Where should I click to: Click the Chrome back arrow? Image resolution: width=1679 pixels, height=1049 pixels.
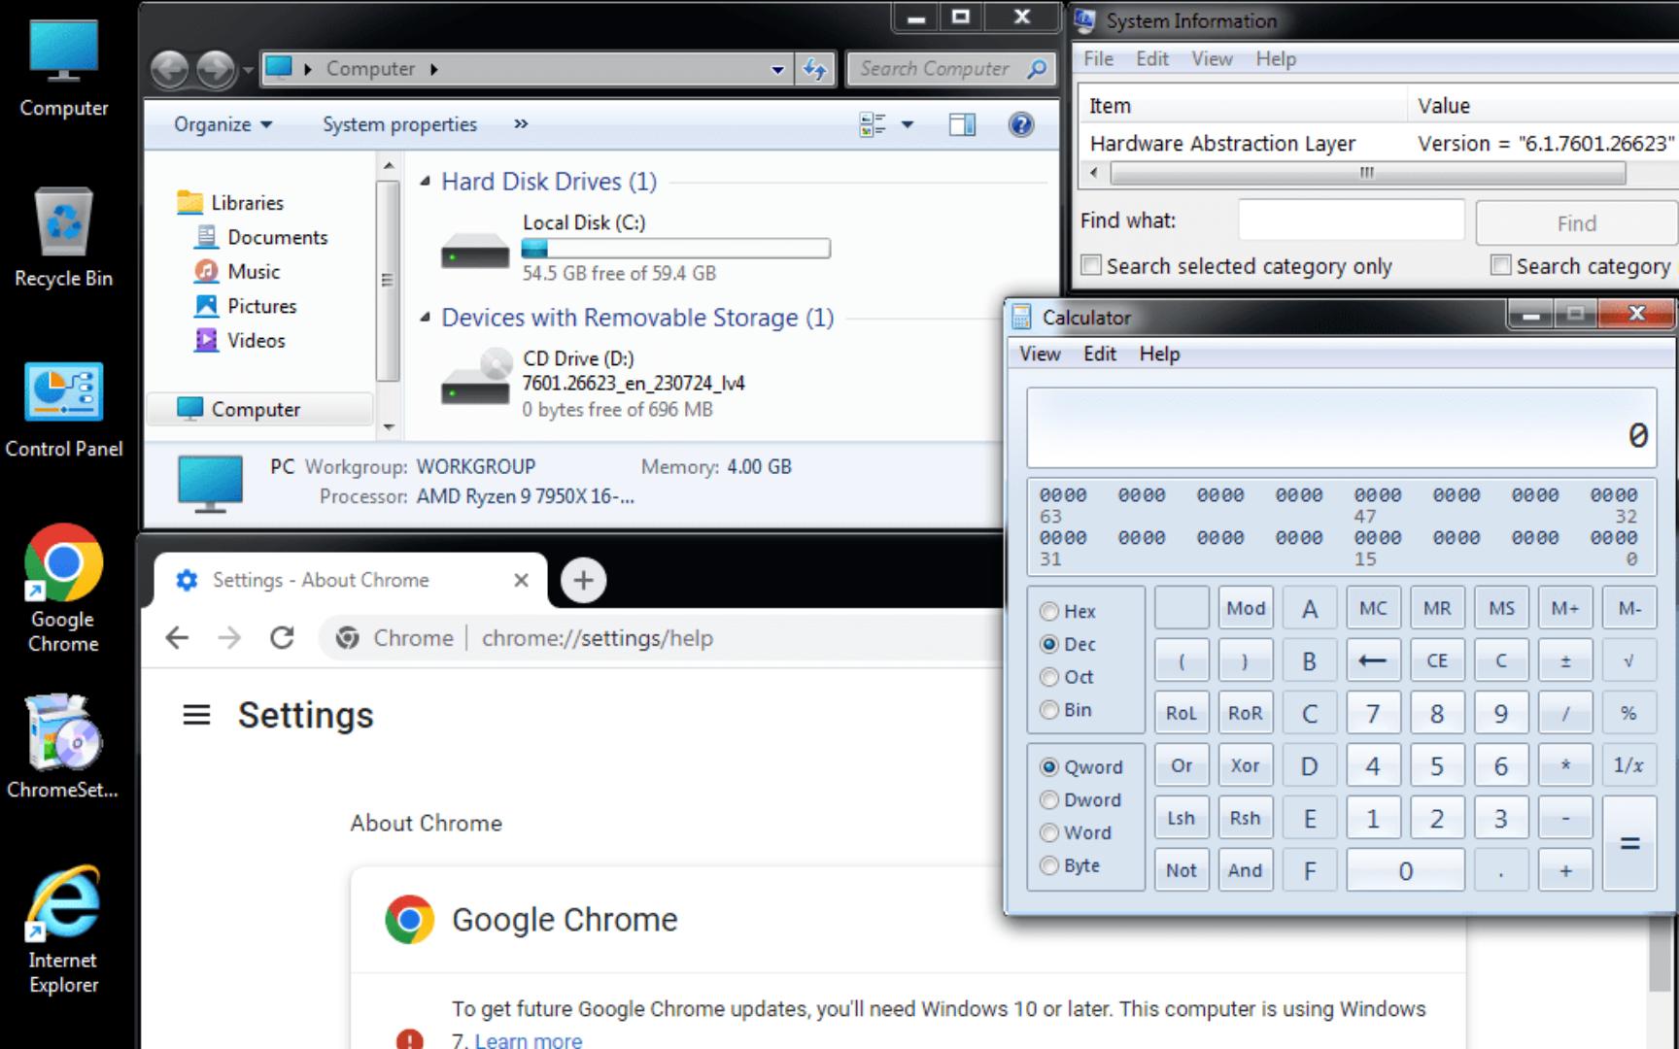[x=177, y=638]
